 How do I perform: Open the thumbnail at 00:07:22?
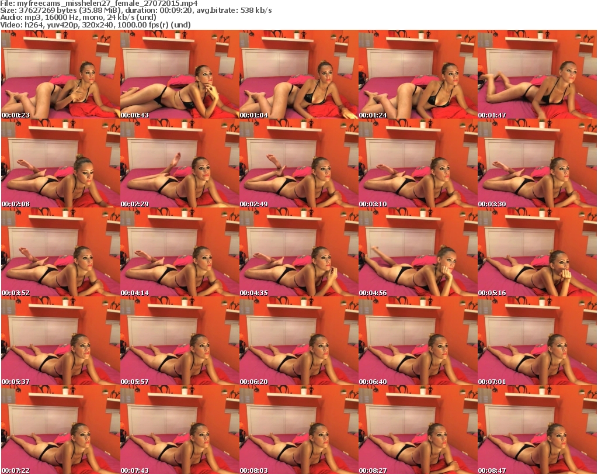[x=60, y=430]
